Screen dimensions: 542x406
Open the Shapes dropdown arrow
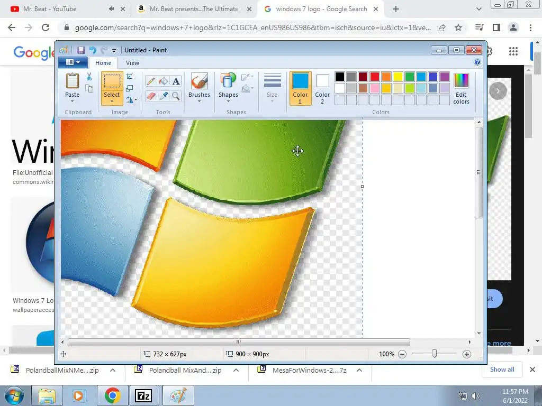tap(228, 101)
